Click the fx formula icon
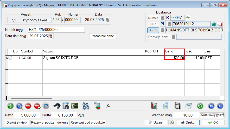Screen dimensions: 230x129 point(108,106)
